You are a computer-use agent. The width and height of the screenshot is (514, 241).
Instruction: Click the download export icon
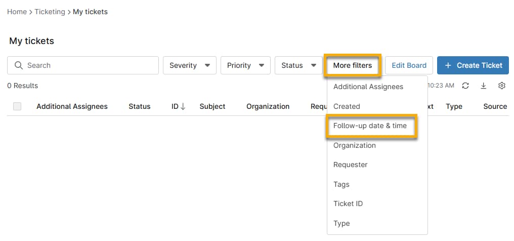click(x=484, y=86)
